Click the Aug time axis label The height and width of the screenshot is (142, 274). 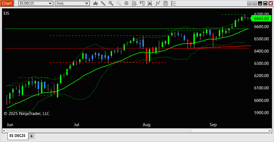(x=146, y=125)
